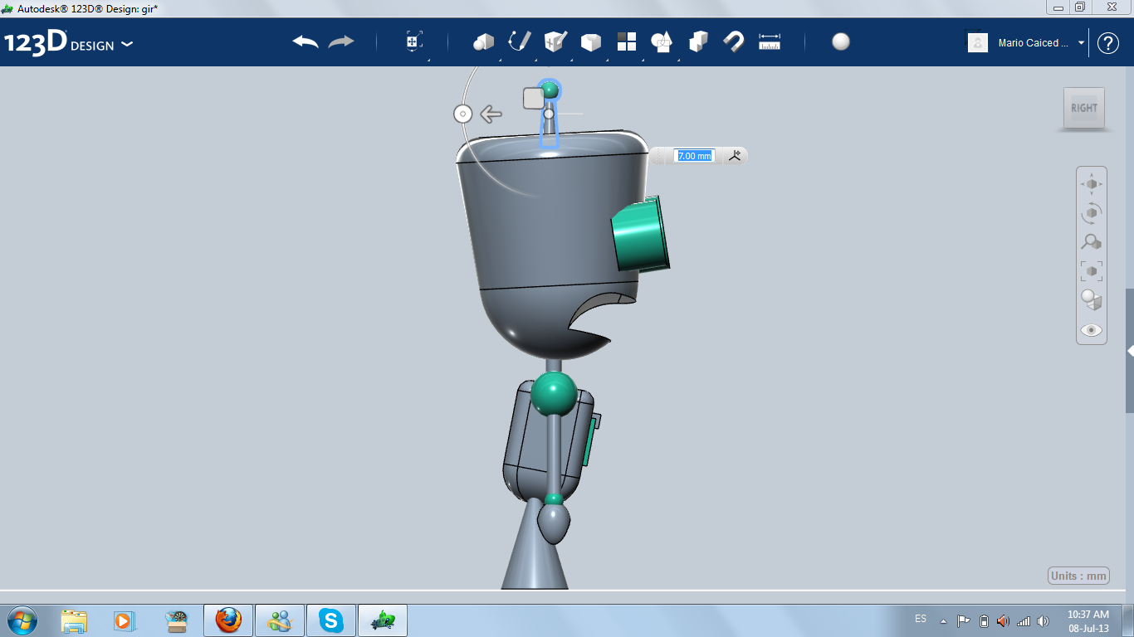Click the user avatar picture
Viewport: 1134px width, 637px height.
[978, 42]
